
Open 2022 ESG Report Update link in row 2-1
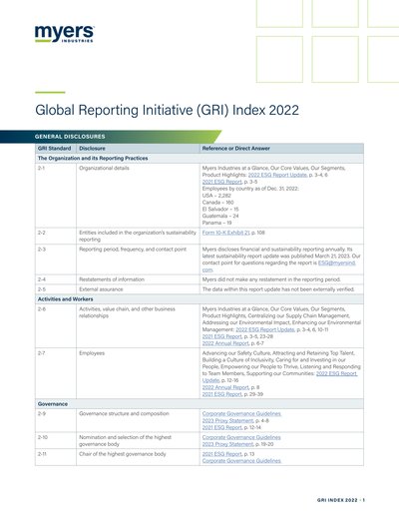click(x=277, y=175)
